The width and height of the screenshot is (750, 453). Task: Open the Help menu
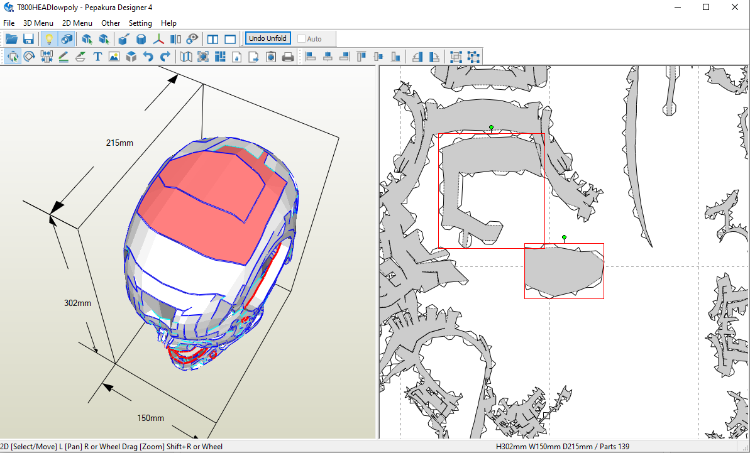[x=168, y=23]
